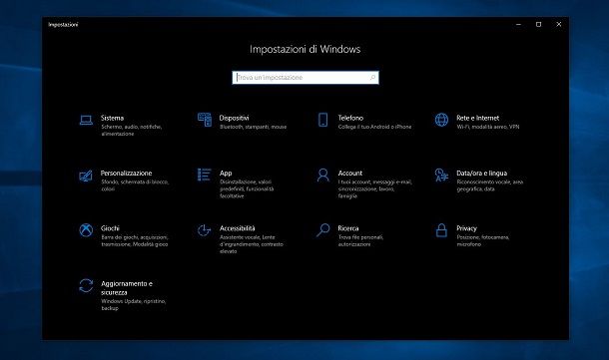Open the Telefono phone icon
This screenshot has width=609, height=360.
[x=323, y=120]
